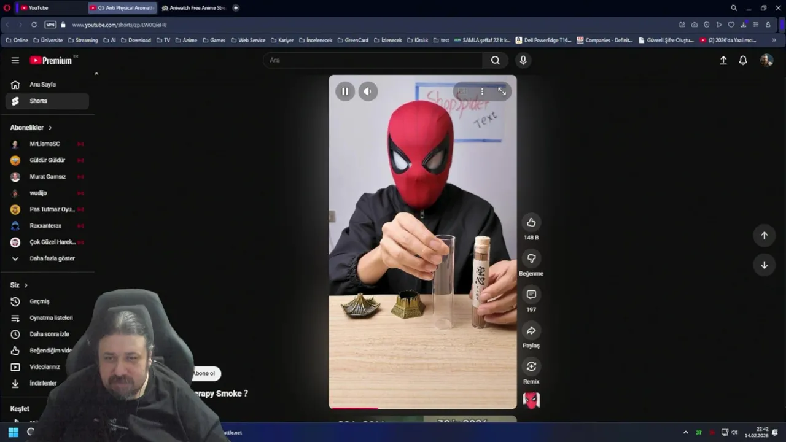Switch to the Aniwatch Free Anime tab
786x442 pixels.
(193, 8)
